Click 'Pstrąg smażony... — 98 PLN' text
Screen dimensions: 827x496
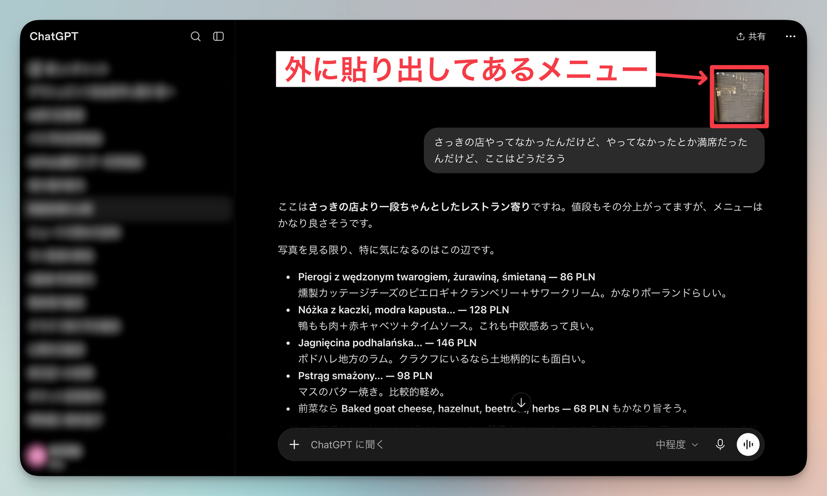[365, 376]
